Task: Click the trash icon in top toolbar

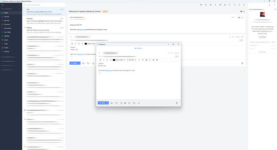Action: (x=211, y=5)
